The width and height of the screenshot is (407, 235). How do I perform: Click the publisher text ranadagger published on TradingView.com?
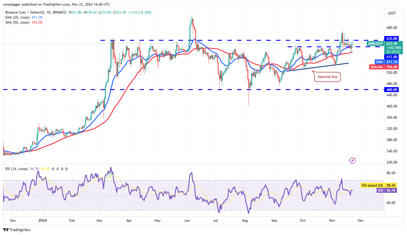tap(36, 4)
